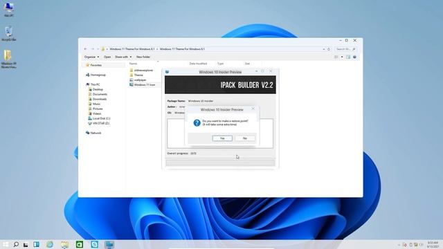The image size is (443, 249).
Task: Click the overall progress bar in iPack Builder
Action: (220, 163)
